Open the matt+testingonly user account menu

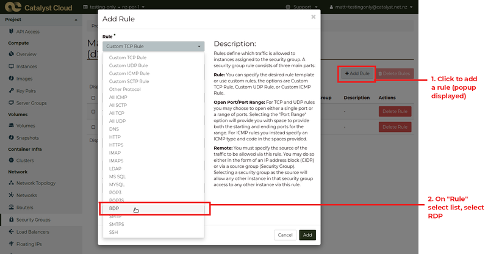coord(371,7)
